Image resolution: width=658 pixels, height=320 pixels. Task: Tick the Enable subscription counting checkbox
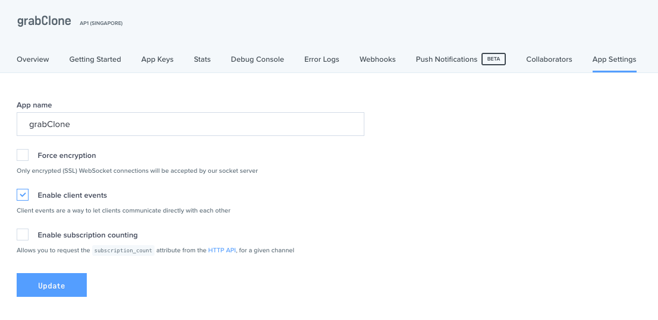click(23, 235)
